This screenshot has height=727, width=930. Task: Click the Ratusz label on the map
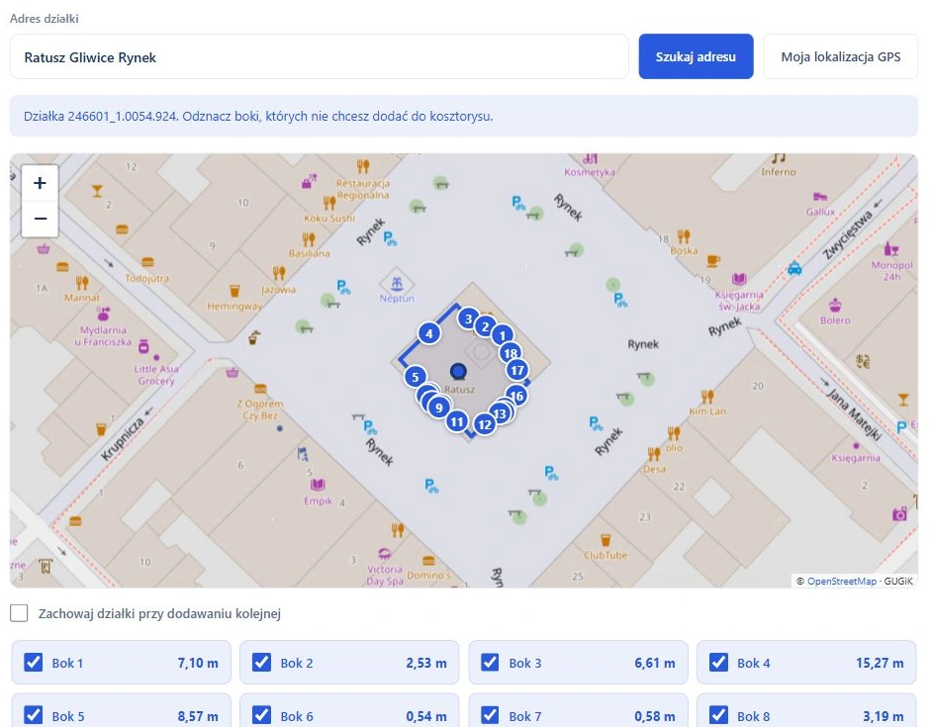pyautogui.click(x=459, y=390)
